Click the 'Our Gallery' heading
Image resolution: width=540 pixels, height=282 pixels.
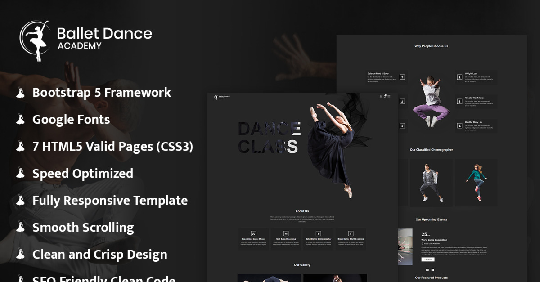302,265
